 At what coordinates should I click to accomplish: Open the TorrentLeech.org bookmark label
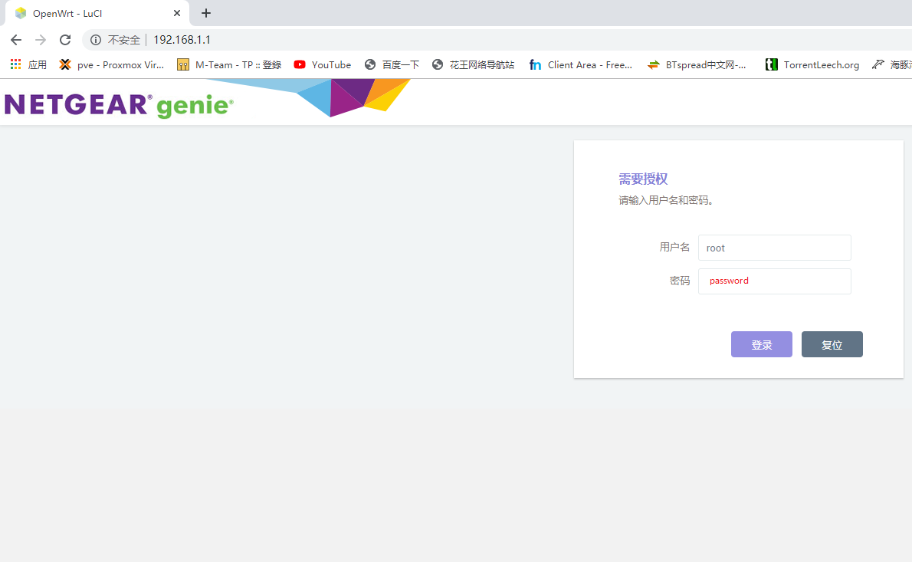pos(822,64)
